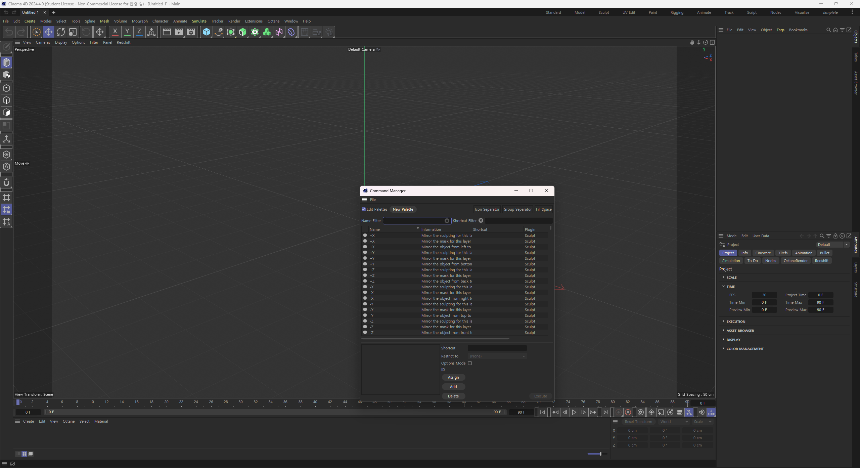Click the pink Symmetry icon
860x468 pixels.
(279, 32)
